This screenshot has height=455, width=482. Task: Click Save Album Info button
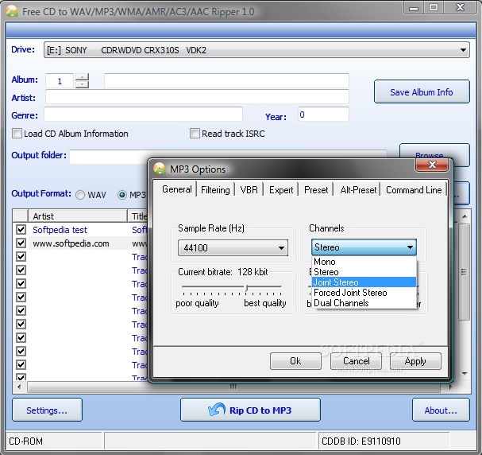pos(422,91)
